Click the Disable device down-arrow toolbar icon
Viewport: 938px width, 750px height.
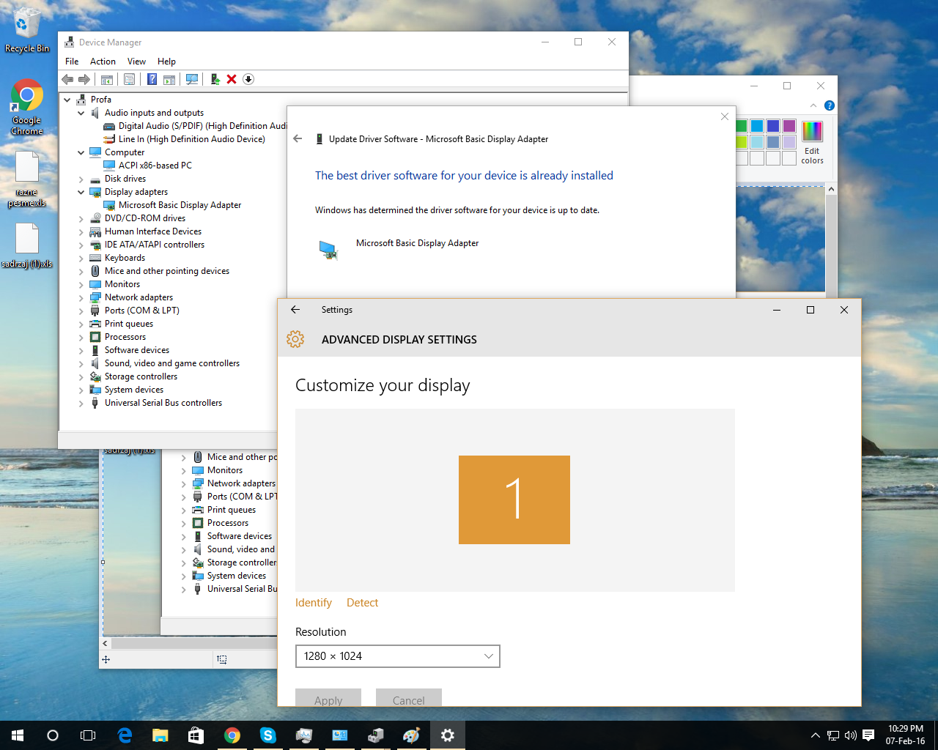pos(248,79)
